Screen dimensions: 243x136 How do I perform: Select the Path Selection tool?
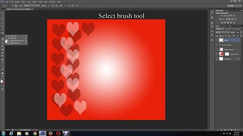(x=2, y=66)
